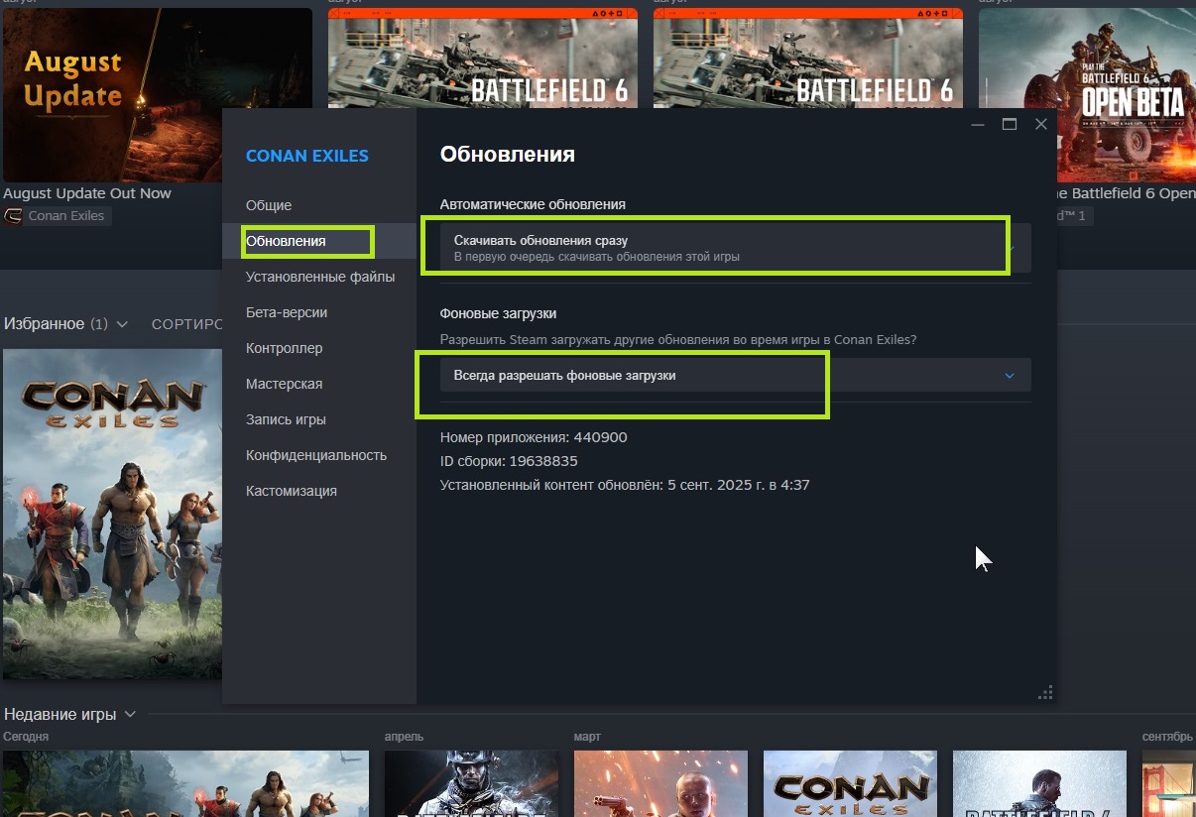Open Мастерская settings section
1196x817 pixels.
284,384
